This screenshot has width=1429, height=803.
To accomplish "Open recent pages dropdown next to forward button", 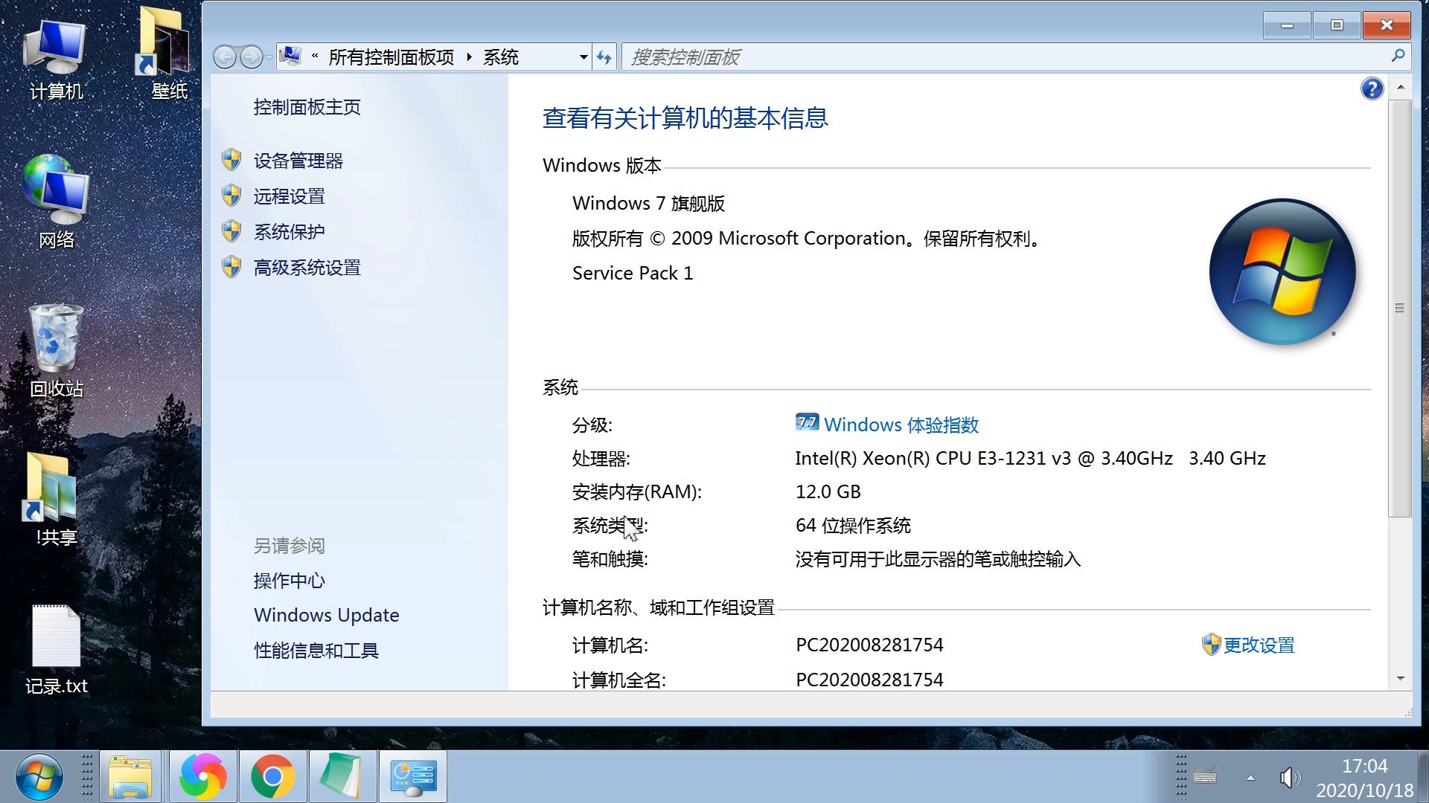I will [x=269, y=57].
